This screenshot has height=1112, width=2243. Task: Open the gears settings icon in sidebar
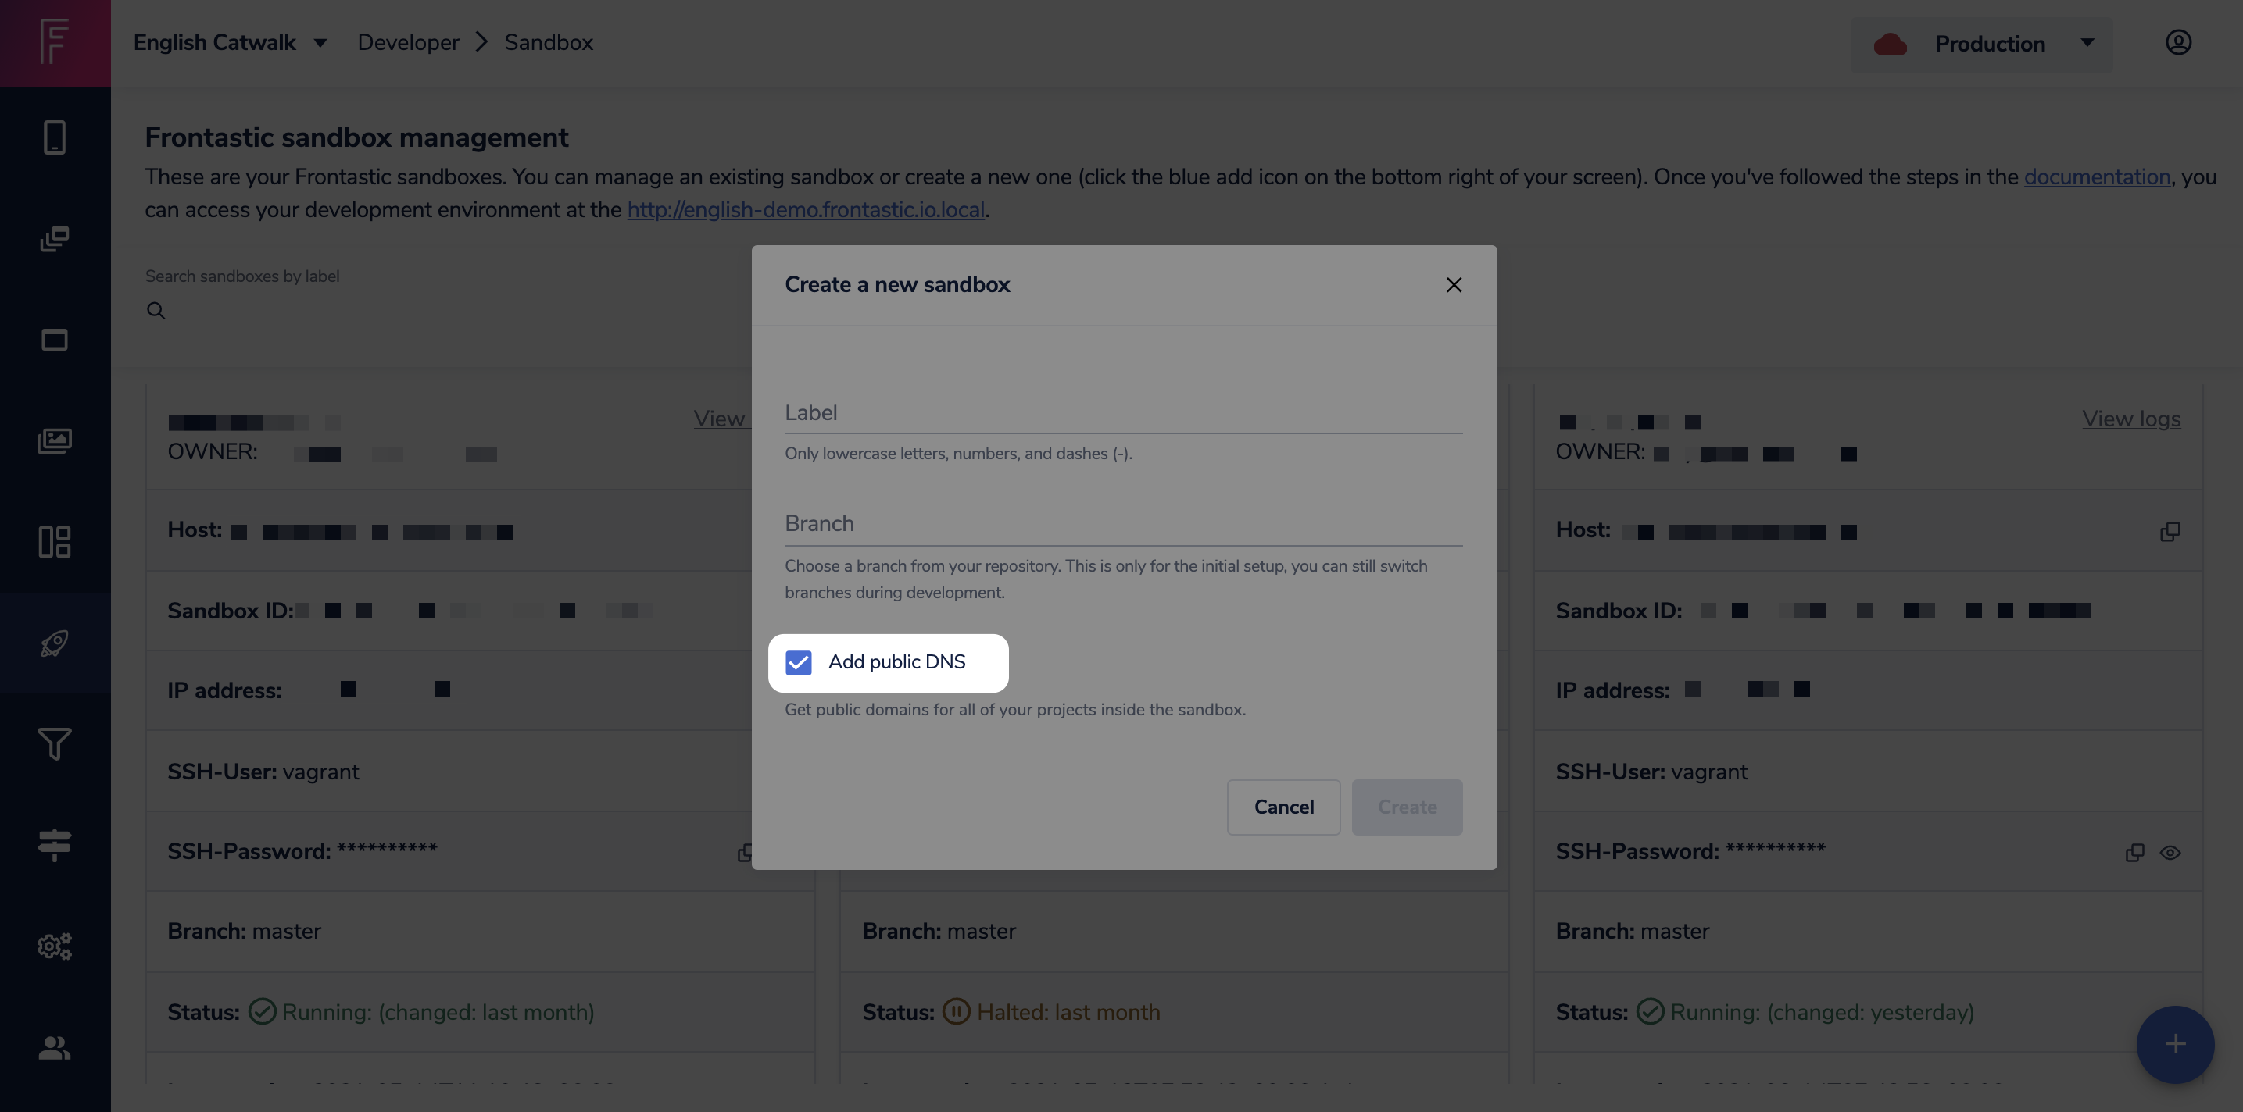click(54, 946)
